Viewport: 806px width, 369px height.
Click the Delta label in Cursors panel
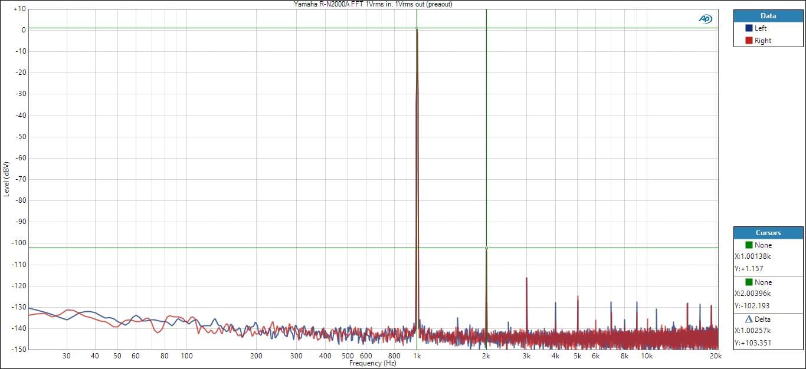[x=764, y=319]
